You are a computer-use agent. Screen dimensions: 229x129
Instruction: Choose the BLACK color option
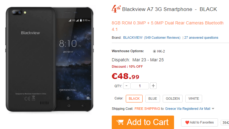pyautogui.click(x=134, y=99)
